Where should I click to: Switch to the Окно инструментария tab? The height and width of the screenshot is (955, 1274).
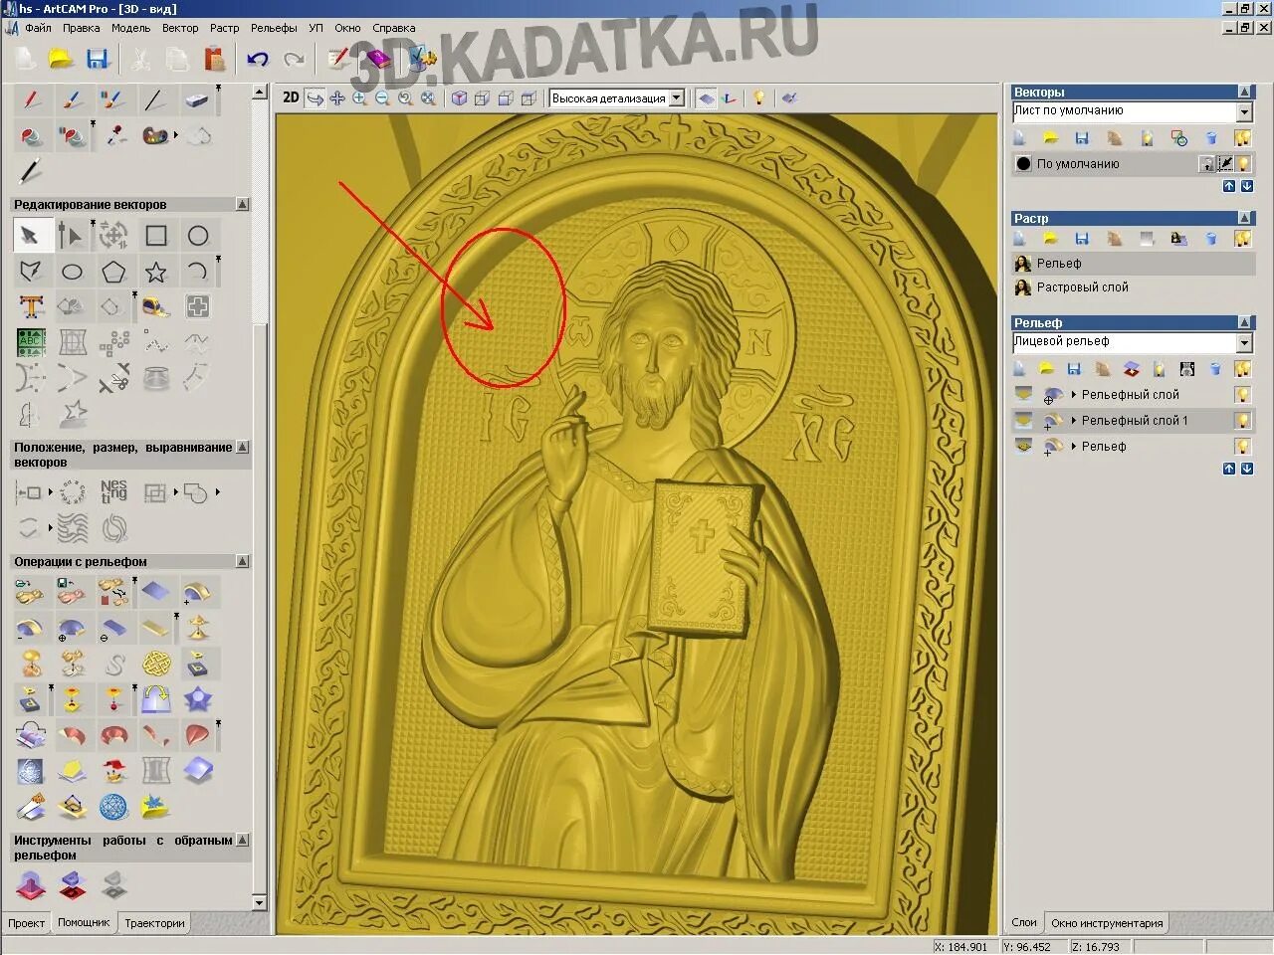click(x=1107, y=923)
